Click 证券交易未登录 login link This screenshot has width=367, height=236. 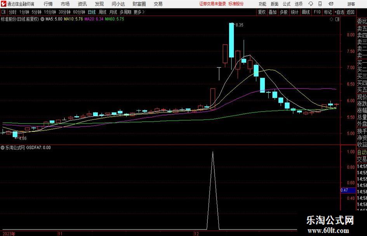click(x=213, y=4)
